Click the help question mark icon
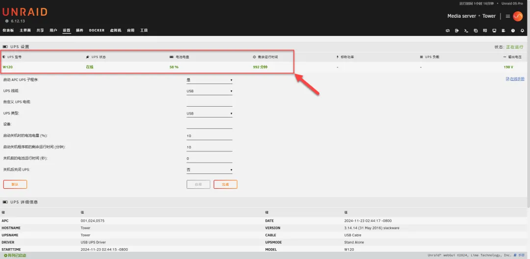This screenshot has height=259, width=530. click(x=513, y=30)
